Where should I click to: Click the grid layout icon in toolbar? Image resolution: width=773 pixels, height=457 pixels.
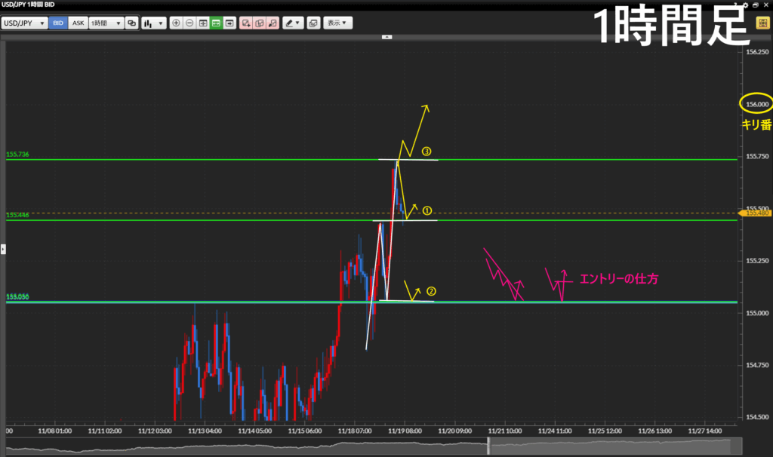[x=202, y=23]
